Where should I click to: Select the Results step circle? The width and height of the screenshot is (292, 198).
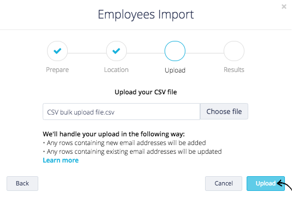tap(234, 51)
